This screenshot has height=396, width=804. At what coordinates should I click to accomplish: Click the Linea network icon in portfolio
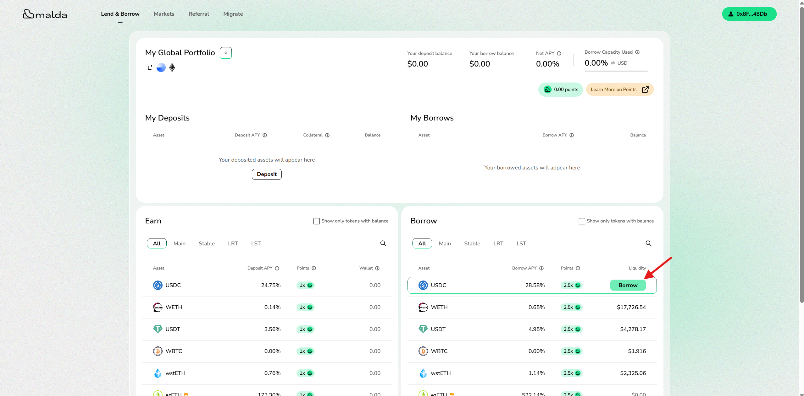(150, 67)
